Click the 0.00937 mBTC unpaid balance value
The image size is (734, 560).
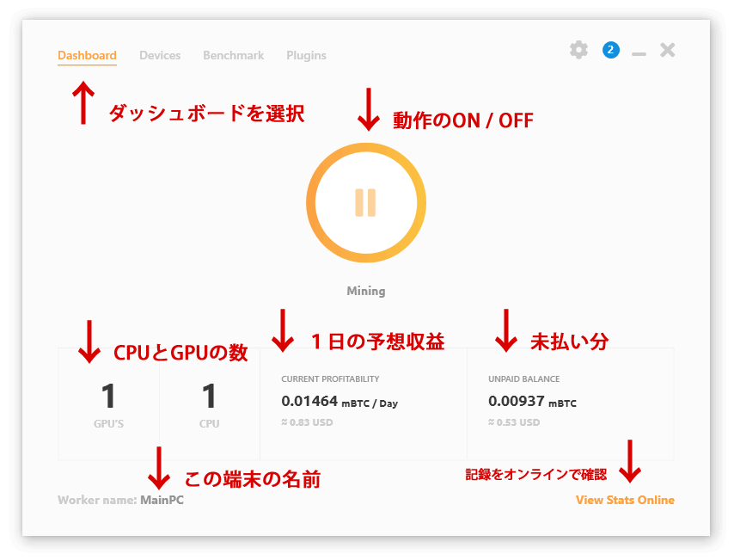click(532, 402)
